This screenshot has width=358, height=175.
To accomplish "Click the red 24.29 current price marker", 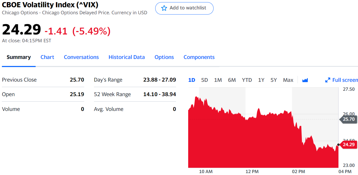I will [348, 145].
